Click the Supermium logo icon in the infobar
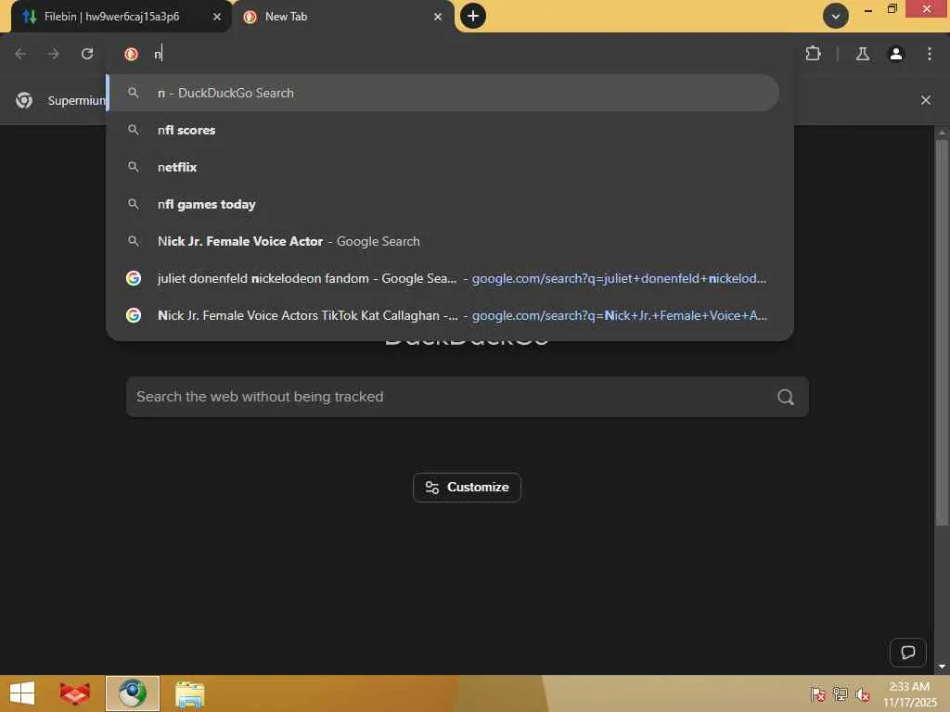This screenshot has width=950, height=712. [x=24, y=100]
